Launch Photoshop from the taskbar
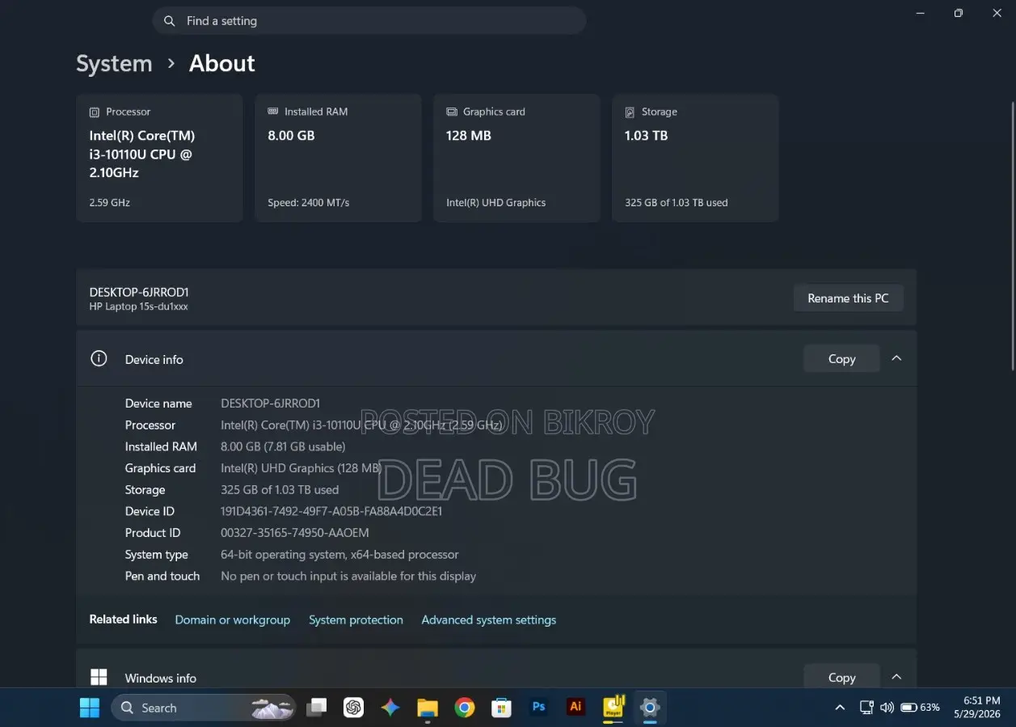 pos(539,708)
